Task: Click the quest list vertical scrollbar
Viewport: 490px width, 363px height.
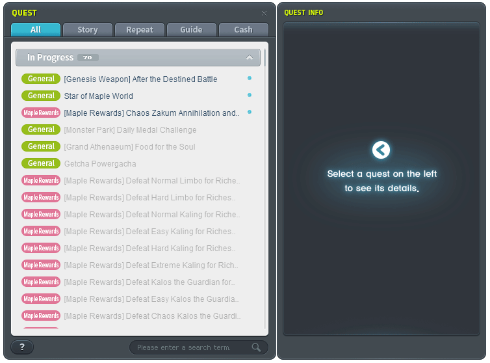Action: (x=264, y=58)
